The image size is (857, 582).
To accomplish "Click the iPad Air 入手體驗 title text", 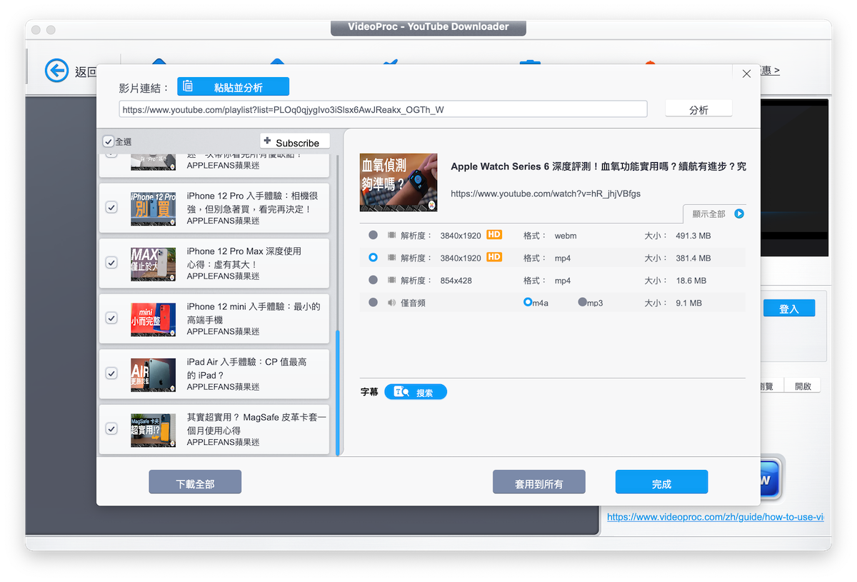I will [247, 368].
